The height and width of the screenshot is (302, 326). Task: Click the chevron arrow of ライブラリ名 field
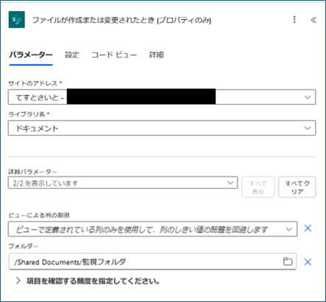tap(308, 128)
